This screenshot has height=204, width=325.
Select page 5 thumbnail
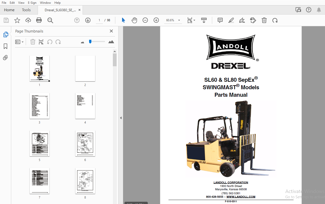point(39,143)
